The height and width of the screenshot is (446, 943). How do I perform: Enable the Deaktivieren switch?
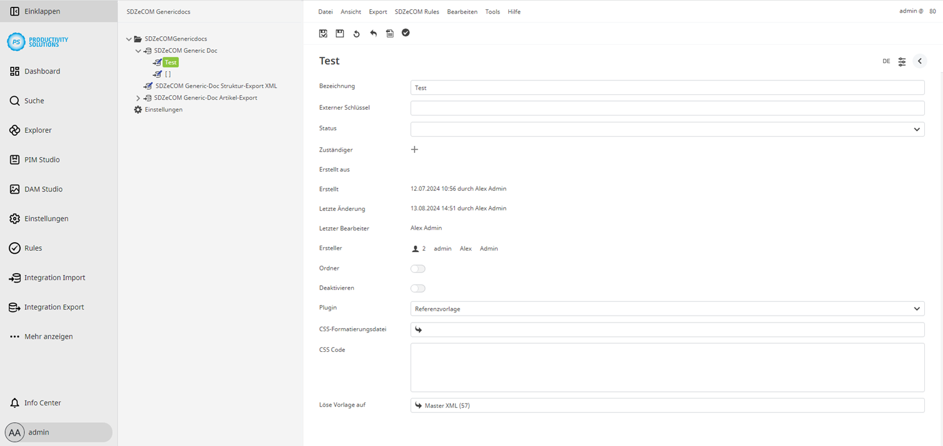pyautogui.click(x=418, y=288)
